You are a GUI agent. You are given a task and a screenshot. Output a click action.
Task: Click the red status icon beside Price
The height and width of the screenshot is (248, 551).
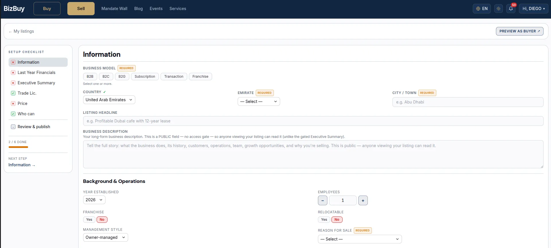[x=13, y=104]
